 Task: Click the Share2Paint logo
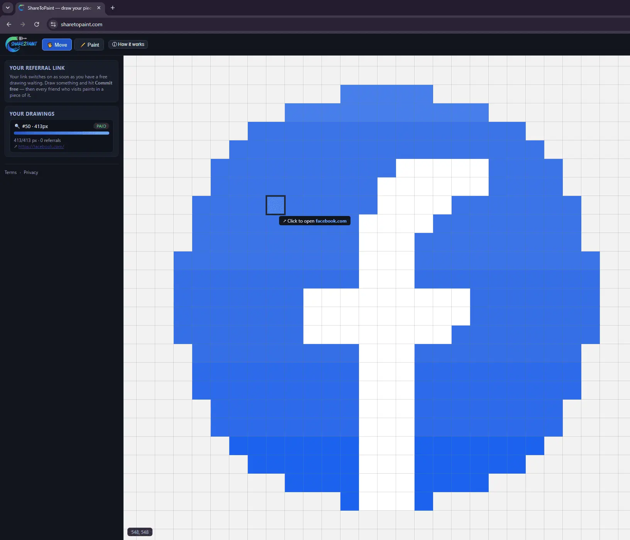[21, 44]
